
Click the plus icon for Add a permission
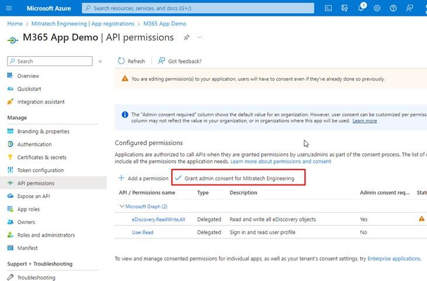pyautogui.click(x=121, y=178)
